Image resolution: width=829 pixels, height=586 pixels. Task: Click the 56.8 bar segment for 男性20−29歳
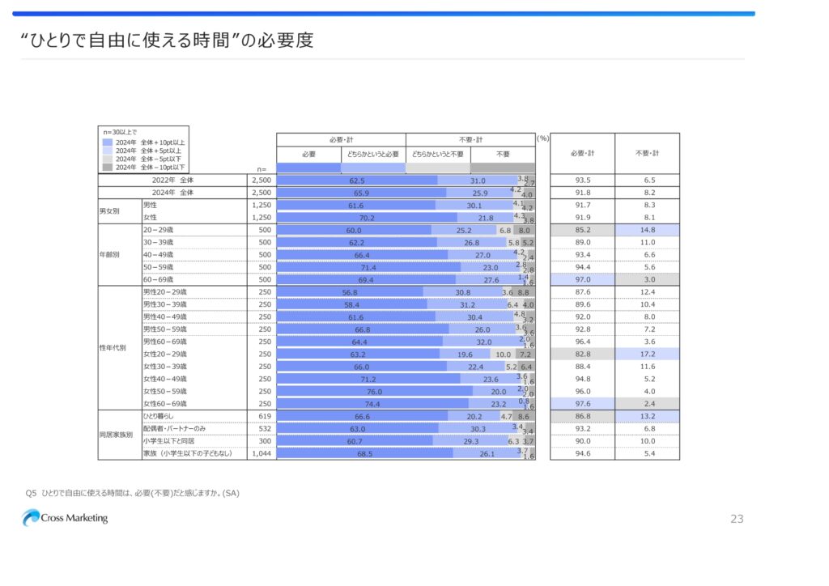(x=350, y=292)
